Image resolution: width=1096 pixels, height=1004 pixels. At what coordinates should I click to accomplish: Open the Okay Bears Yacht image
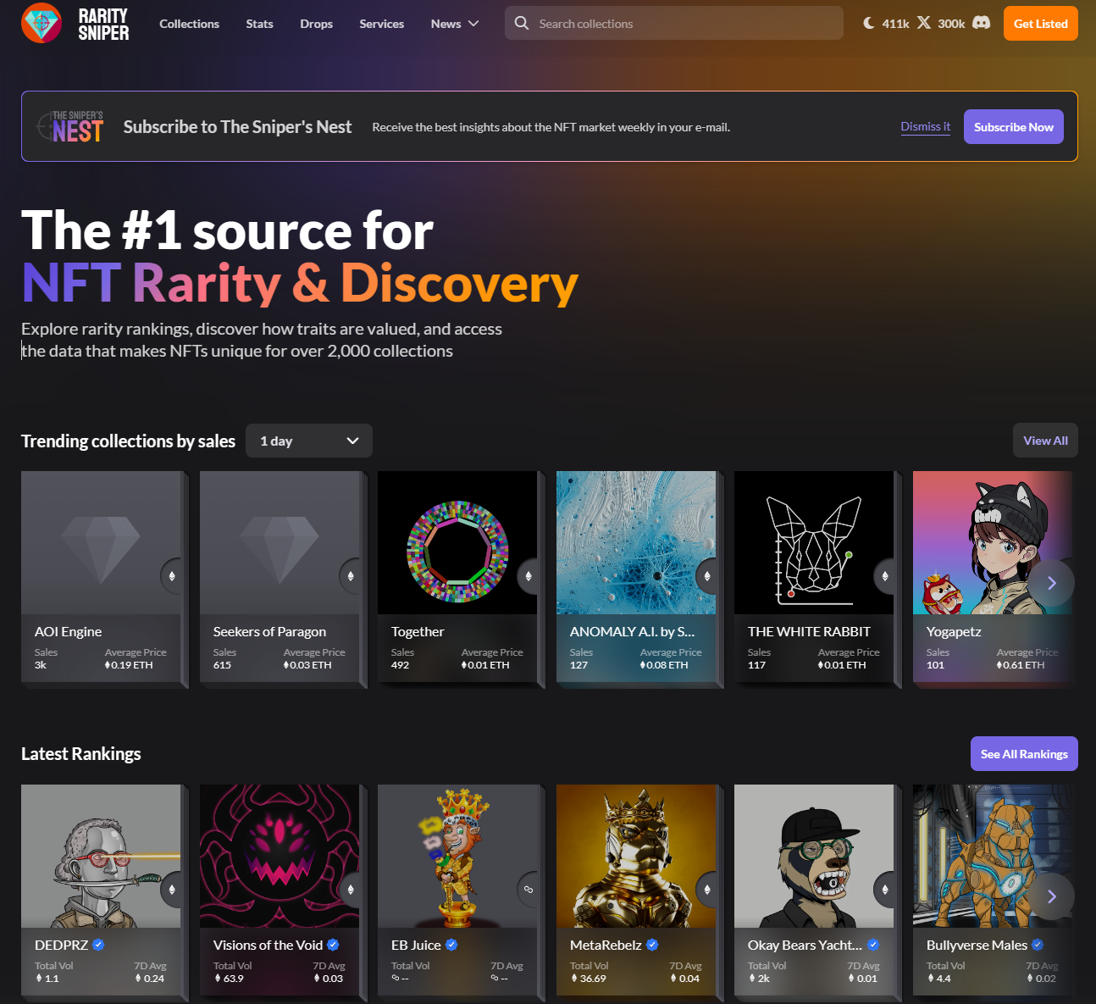coord(814,857)
